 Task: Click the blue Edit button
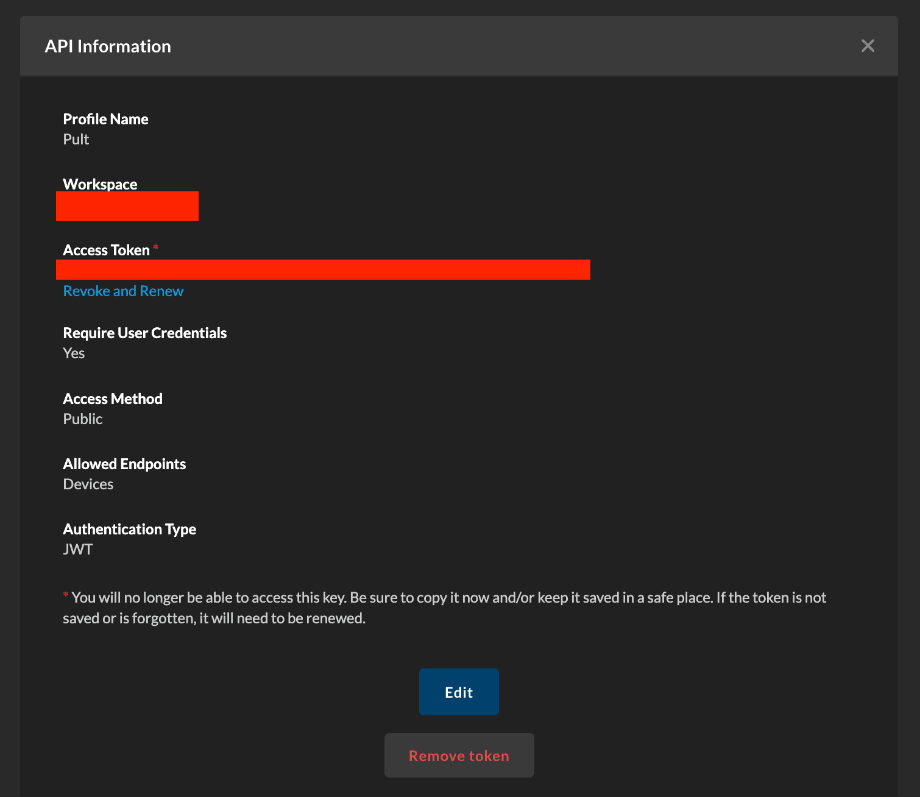coord(459,692)
